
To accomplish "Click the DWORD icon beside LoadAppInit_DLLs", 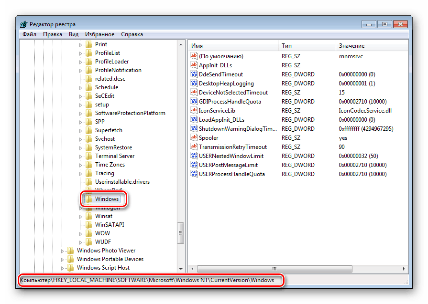I will [x=194, y=119].
